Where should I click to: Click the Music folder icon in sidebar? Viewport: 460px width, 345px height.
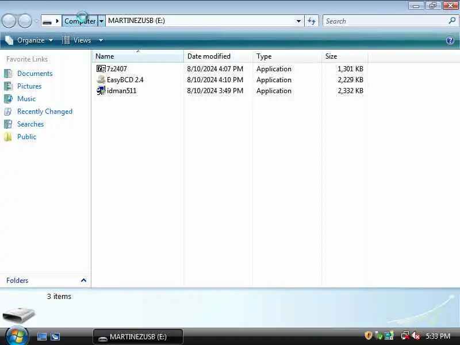pyautogui.click(x=8, y=98)
